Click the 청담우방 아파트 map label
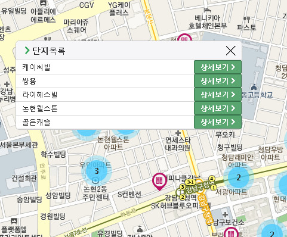 coord(270,154)
